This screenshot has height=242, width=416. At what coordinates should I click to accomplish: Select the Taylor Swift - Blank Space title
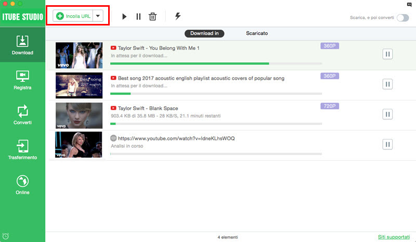148,108
